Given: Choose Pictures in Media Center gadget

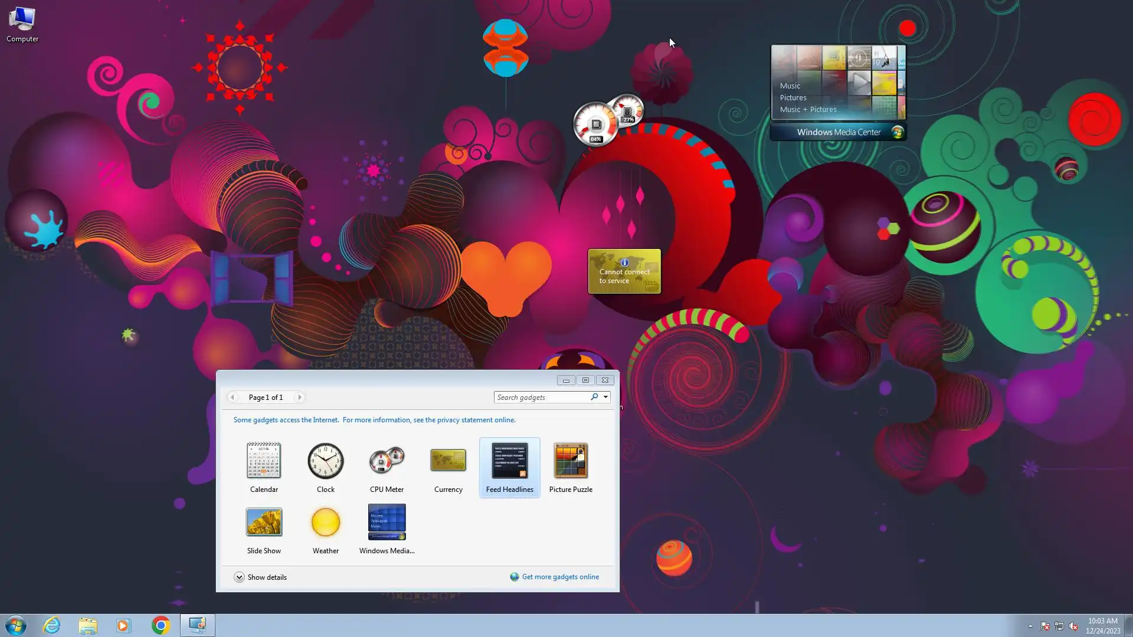Looking at the screenshot, I should pyautogui.click(x=793, y=98).
